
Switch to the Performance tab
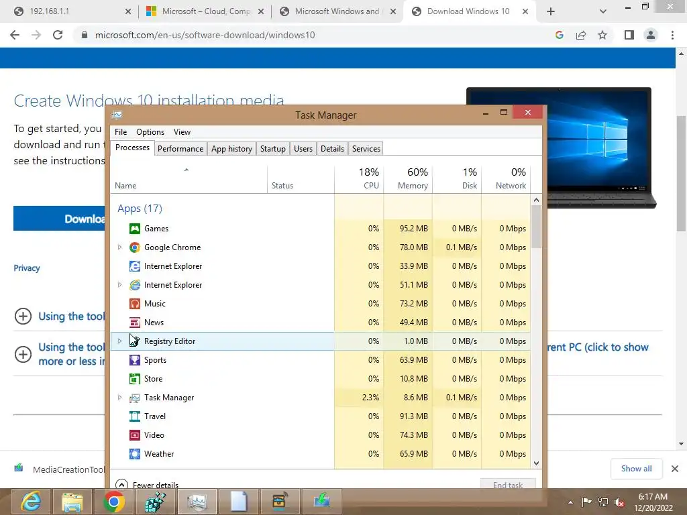[x=180, y=149]
